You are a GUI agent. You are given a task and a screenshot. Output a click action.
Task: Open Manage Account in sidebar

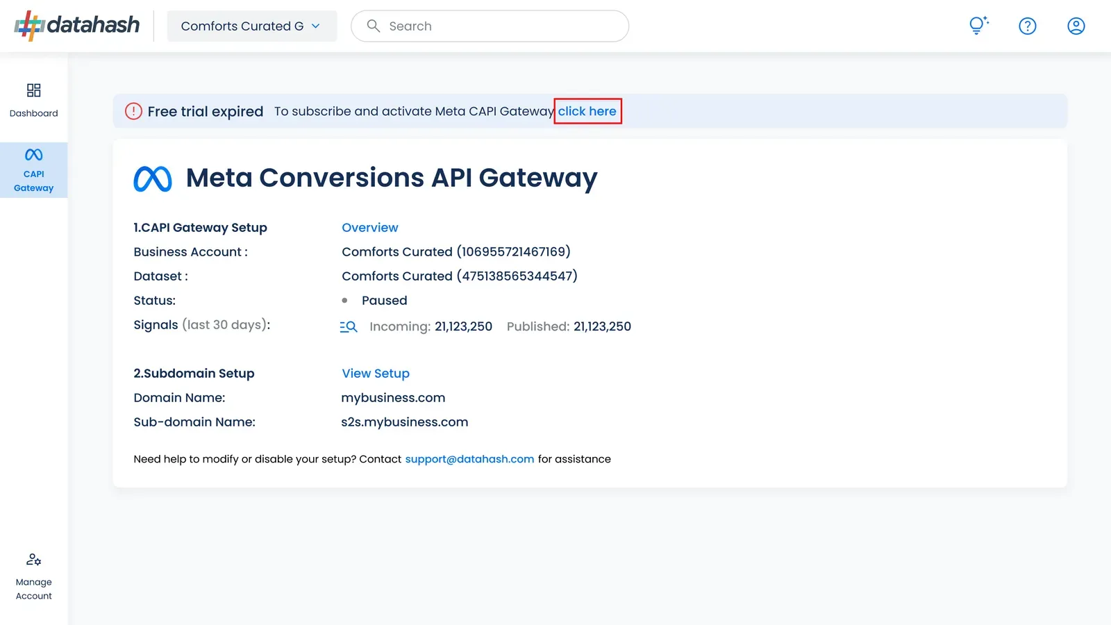tap(33, 576)
